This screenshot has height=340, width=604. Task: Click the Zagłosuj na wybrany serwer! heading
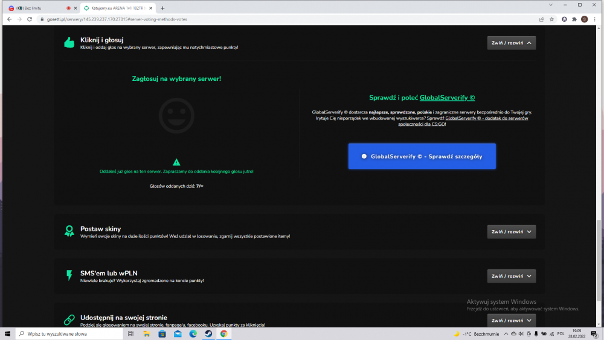(176, 79)
